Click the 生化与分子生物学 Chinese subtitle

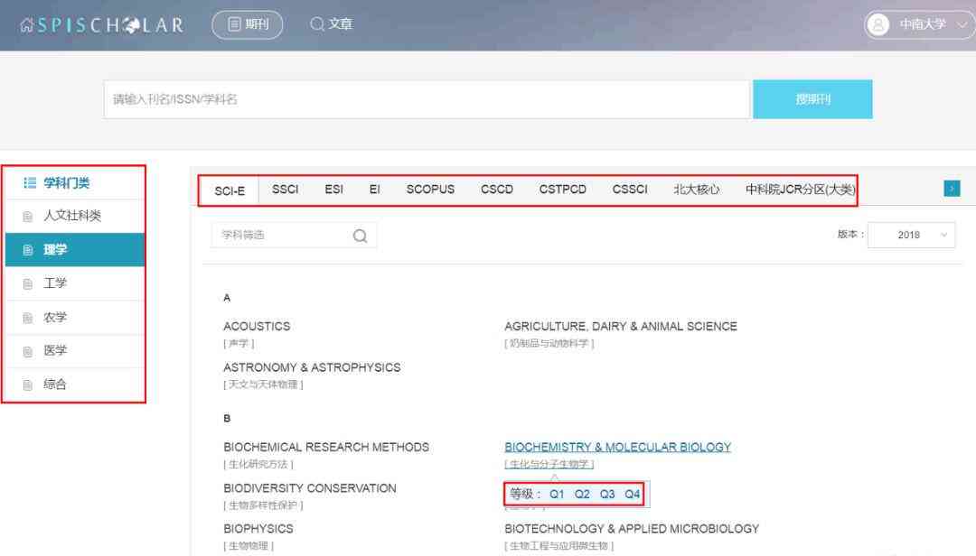point(549,464)
